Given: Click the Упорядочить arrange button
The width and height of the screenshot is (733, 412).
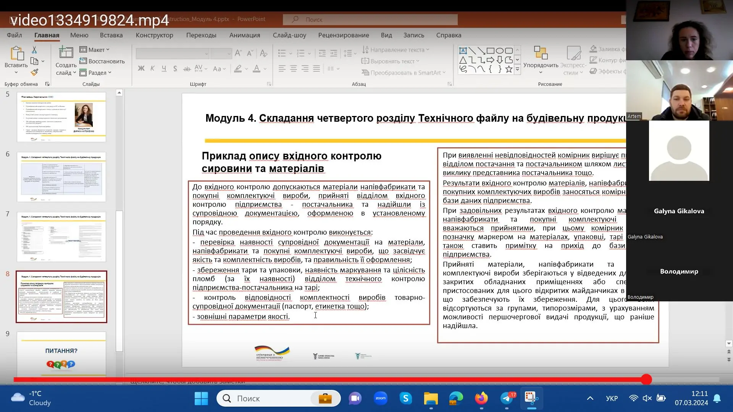Looking at the screenshot, I should point(540,58).
